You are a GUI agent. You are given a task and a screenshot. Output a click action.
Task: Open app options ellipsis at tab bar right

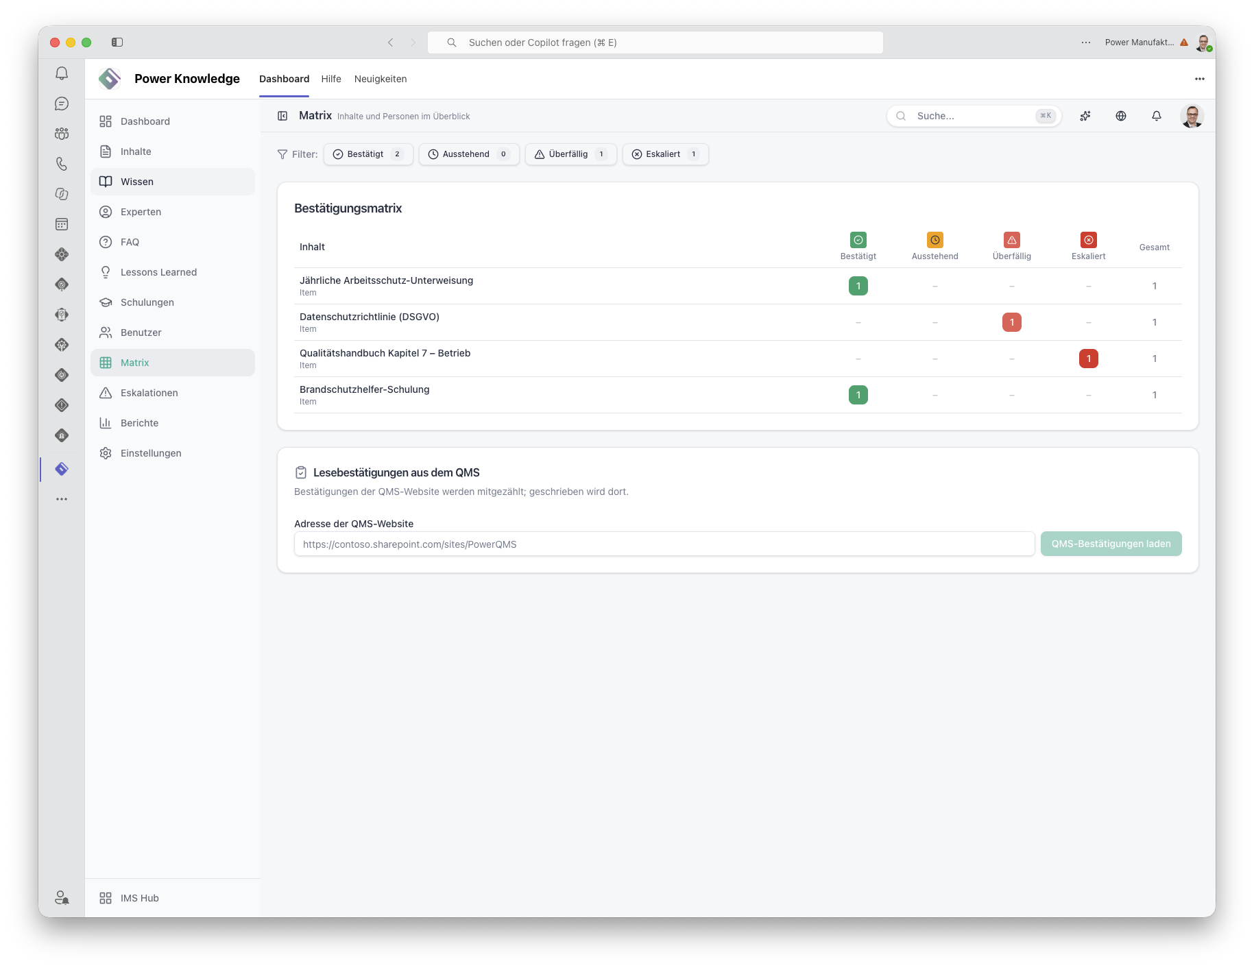pyautogui.click(x=1200, y=79)
